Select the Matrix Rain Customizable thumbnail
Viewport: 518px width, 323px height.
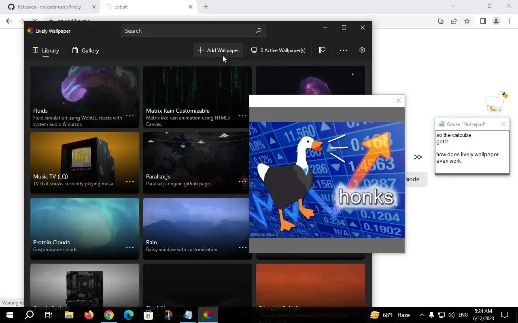click(x=197, y=97)
